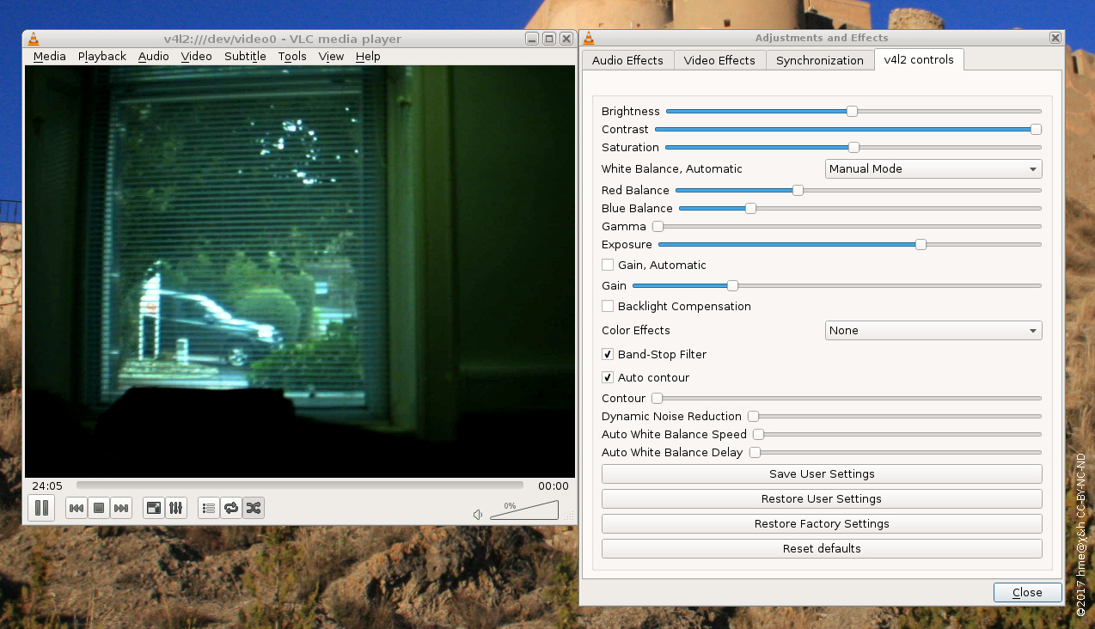Toggle fullscreen video mode
This screenshot has height=629, width=1095.
153,509
